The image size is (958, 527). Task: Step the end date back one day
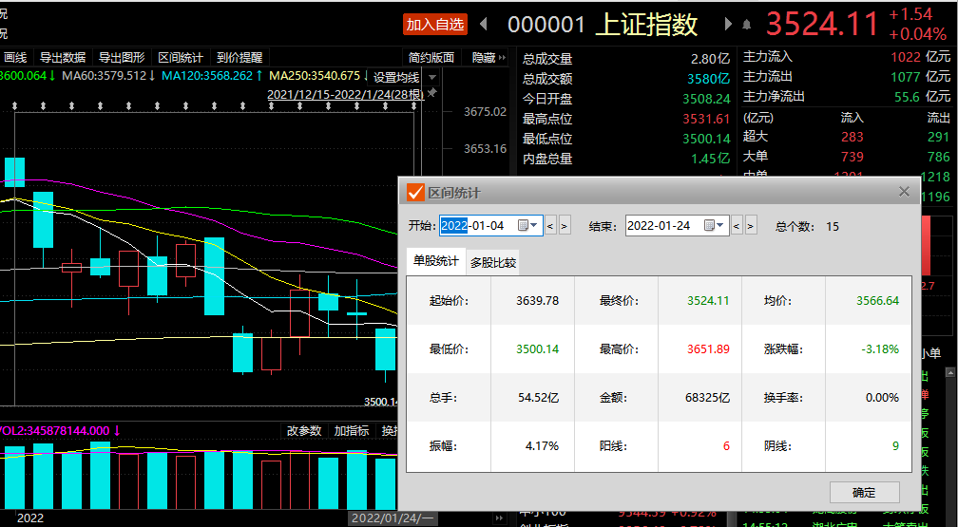[x=737, y=226]
